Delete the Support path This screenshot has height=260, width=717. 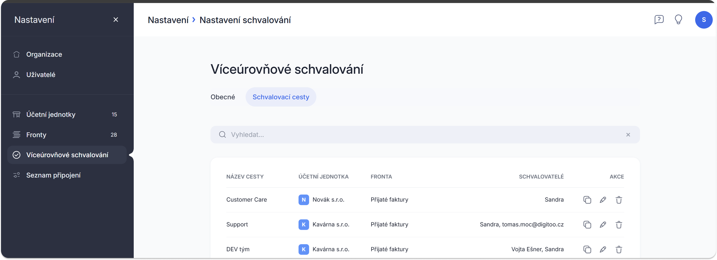click(x=619, y=224)
